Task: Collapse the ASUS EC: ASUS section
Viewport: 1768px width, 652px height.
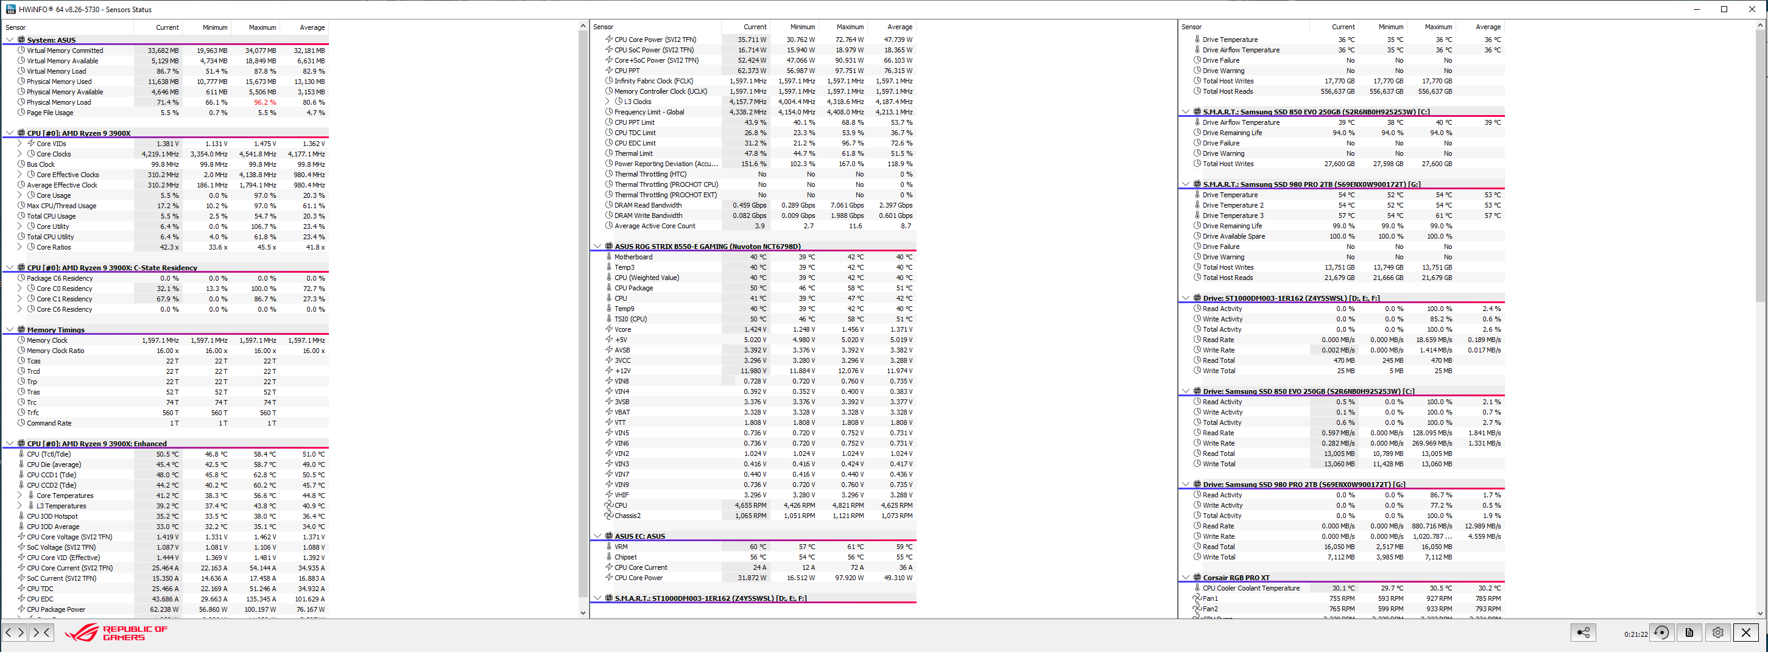Action: click(597, 536)
